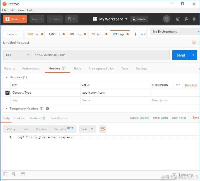
Task: Click the Content-Type key cell
Action: (x=45, y=93)
